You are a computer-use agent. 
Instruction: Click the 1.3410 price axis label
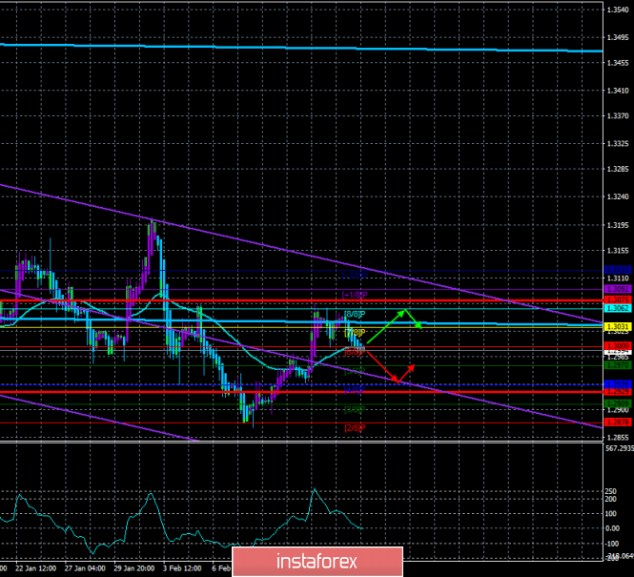(618, 91)
